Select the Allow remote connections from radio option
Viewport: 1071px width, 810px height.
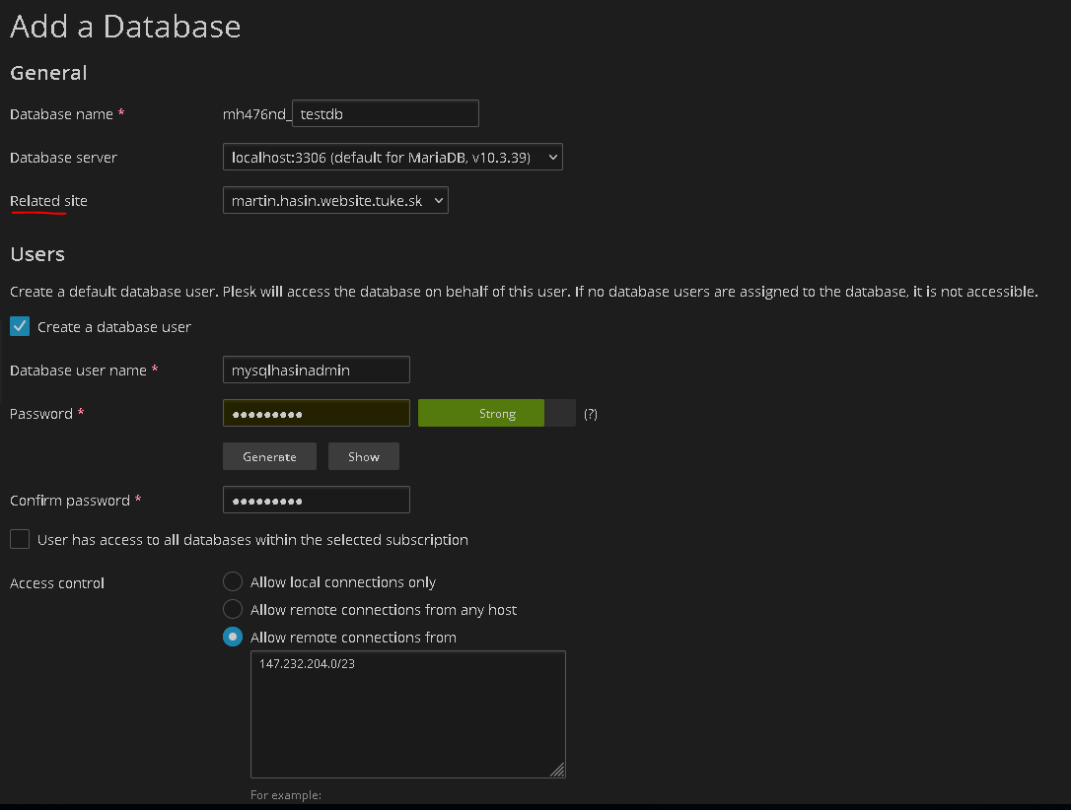pos(233,637)
